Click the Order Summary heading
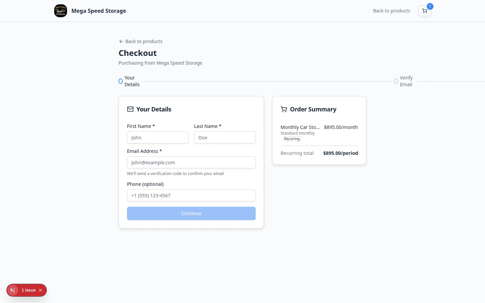485x303 pixels. (313, 109)
